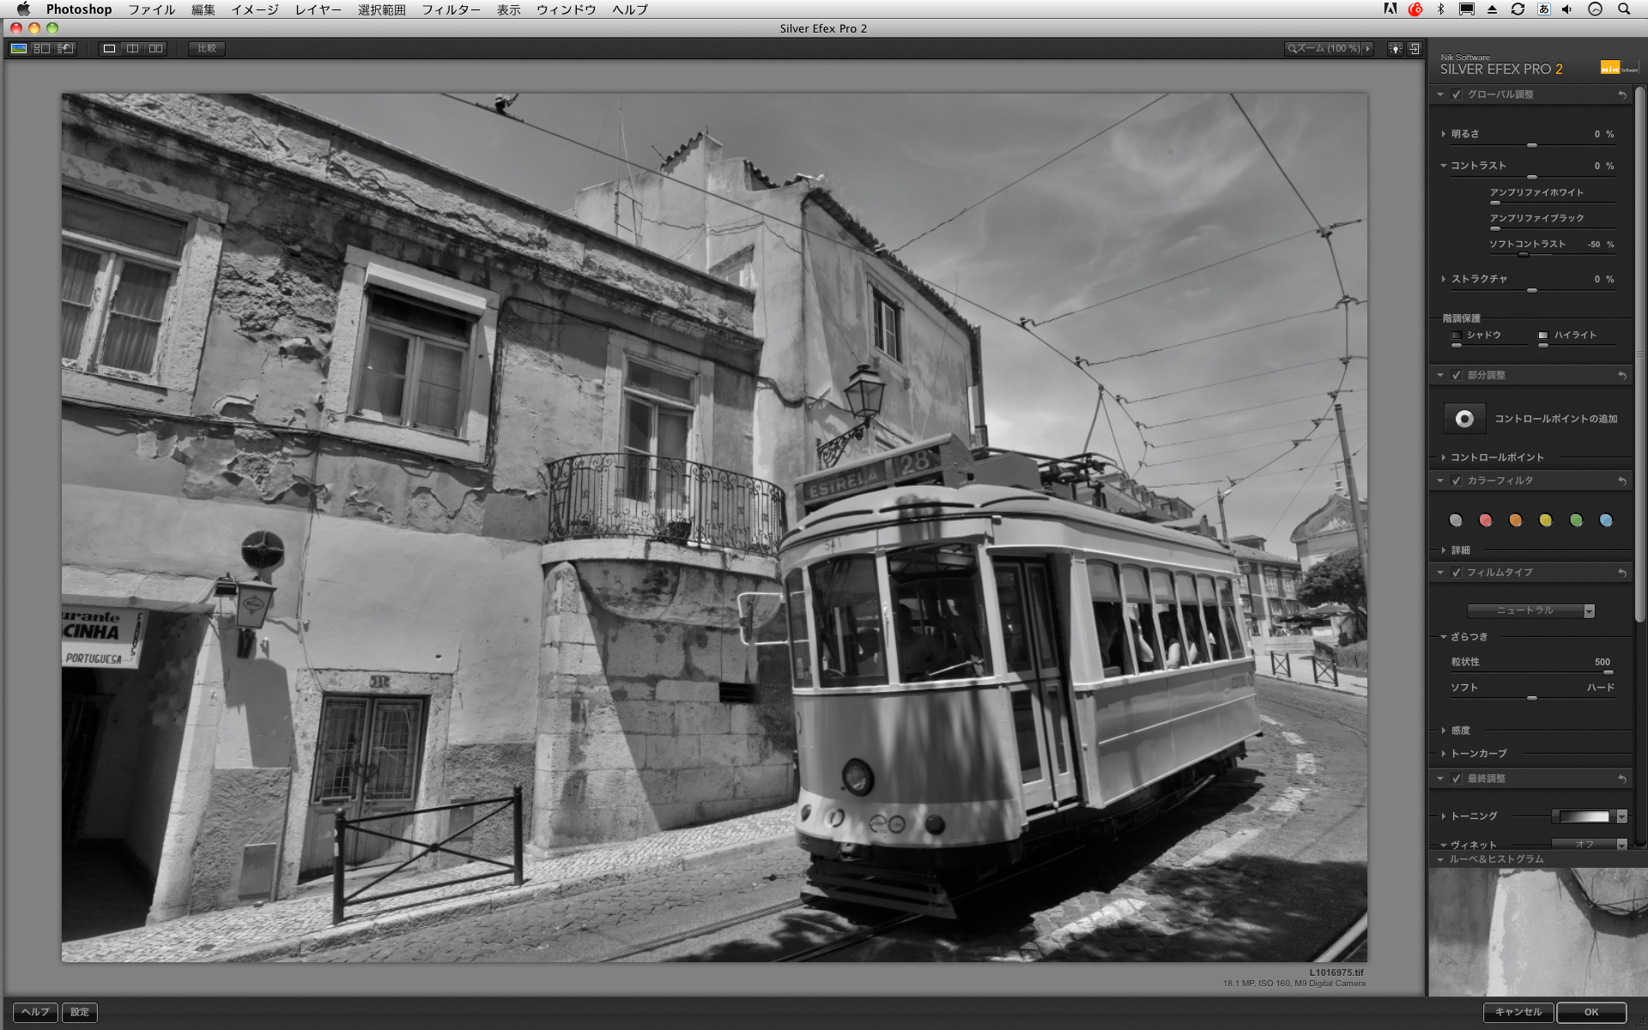
Task: Toggle the カラーフィルタ checkbox
Action: [x=1457, y=481]
